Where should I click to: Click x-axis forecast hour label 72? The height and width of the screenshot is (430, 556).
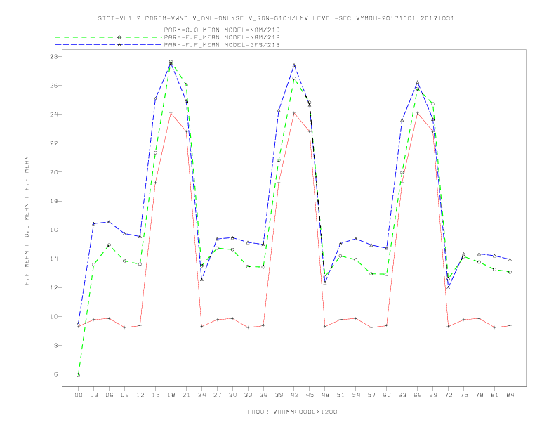(449, 395)
